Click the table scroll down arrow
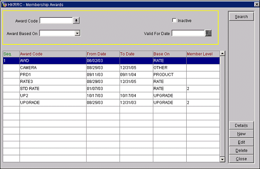260x169 pixels. coord(222,159)
